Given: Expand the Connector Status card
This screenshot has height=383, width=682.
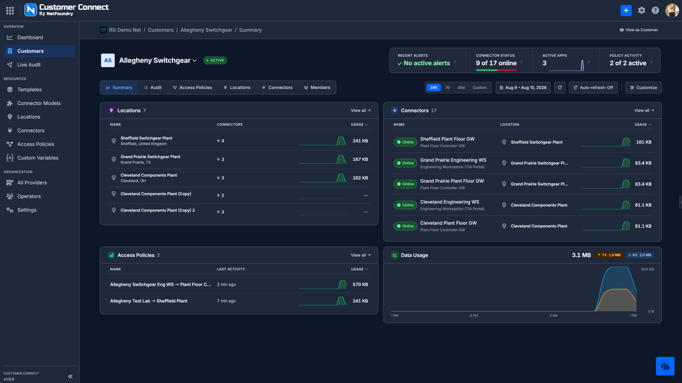Looking at the screenshot, I should click(x=499, y=60).
